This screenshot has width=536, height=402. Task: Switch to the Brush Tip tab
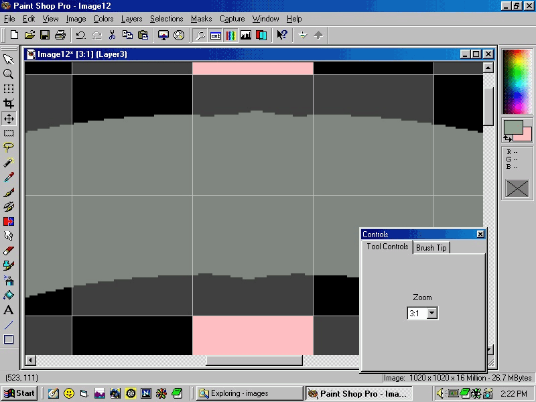(431, 248)
